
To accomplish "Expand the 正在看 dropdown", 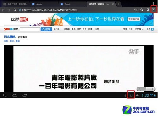I will pyautogui.click(x=139, y=29).
